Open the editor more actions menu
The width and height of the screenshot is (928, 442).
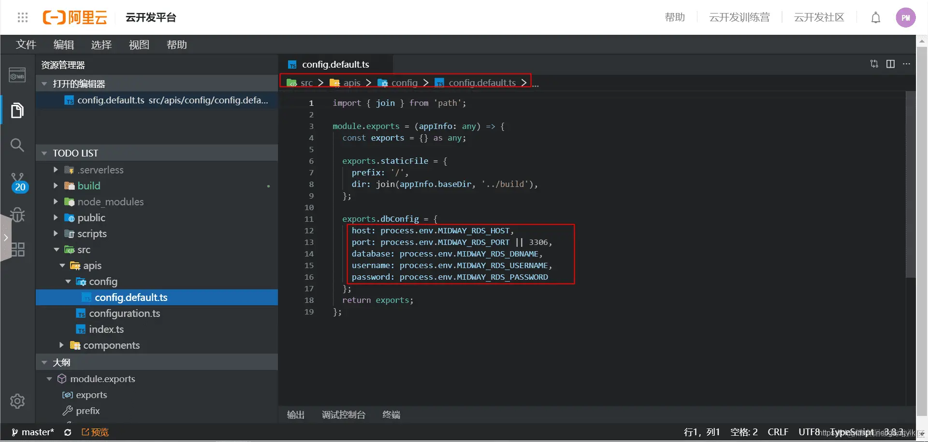[x=906, y=64]
